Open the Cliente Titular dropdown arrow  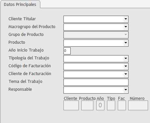pos(126,19)
